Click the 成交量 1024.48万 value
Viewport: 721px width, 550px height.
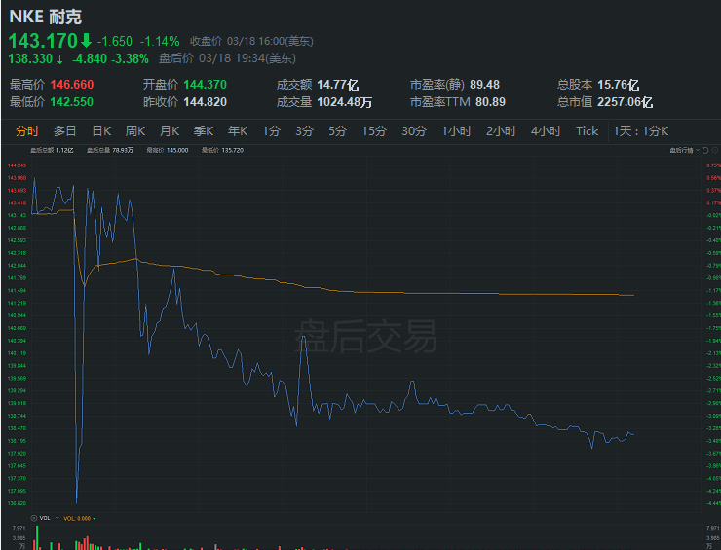tap(344, 102)
